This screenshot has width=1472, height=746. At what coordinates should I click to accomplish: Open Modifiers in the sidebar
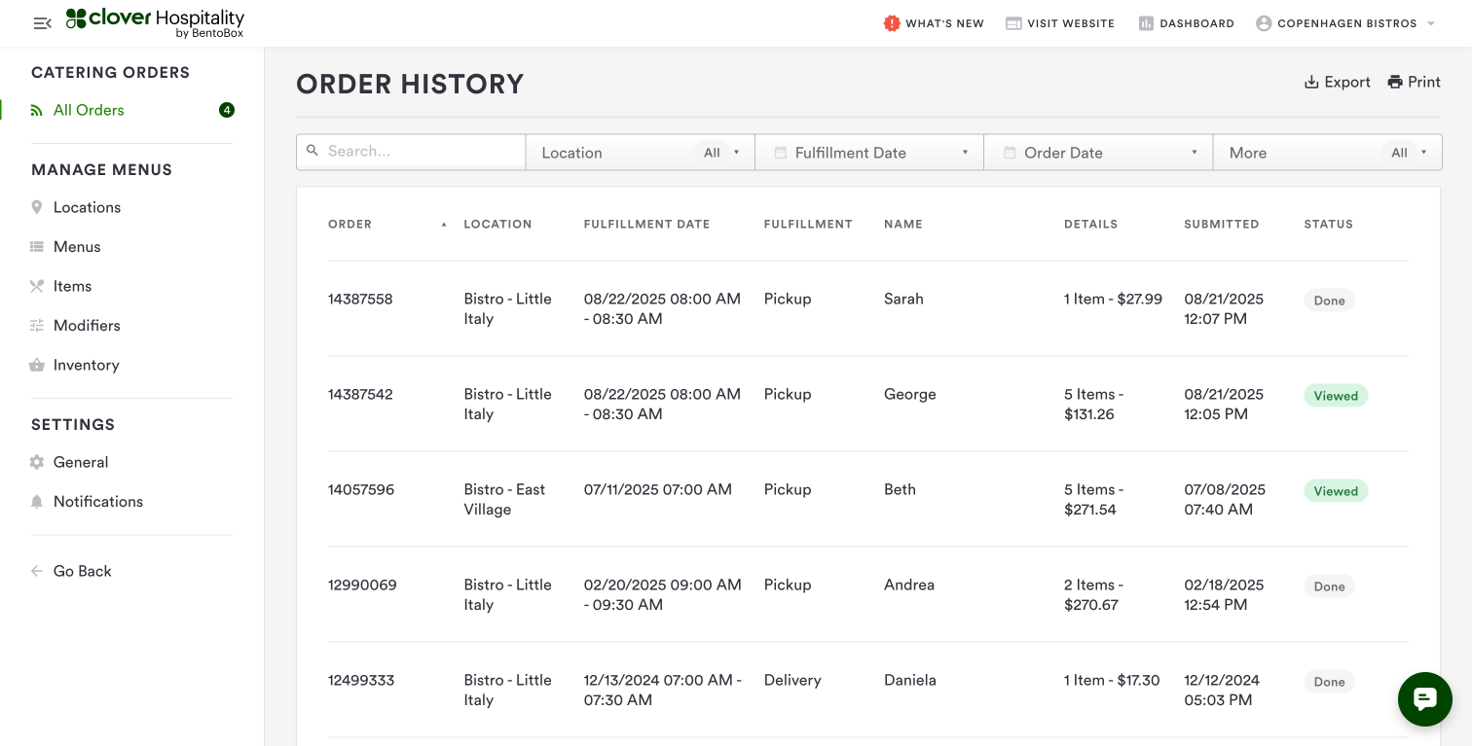click(87, 326)
